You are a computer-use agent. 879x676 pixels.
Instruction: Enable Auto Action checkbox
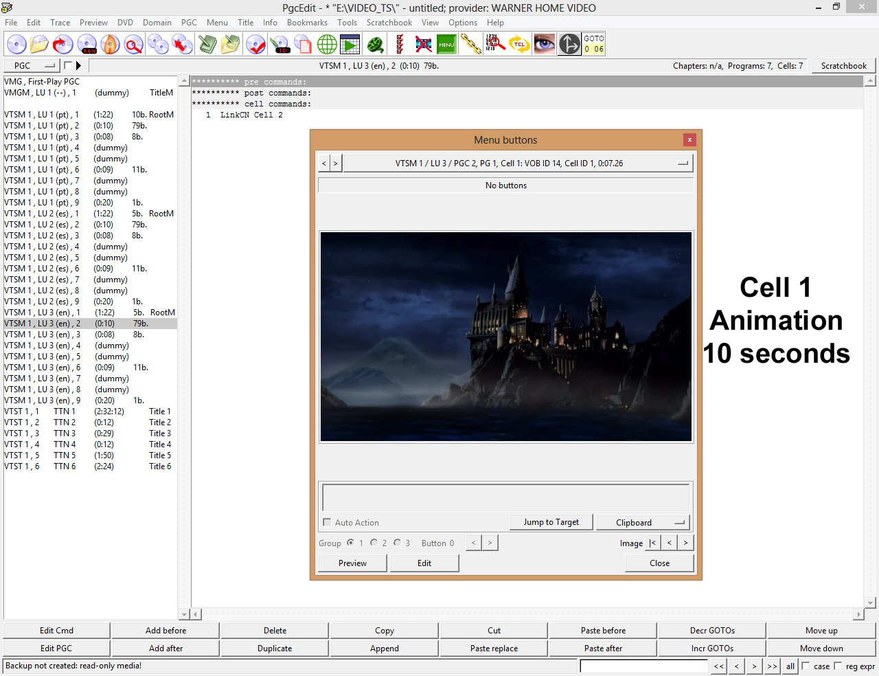pyautogui.click(x=327, y=522)
